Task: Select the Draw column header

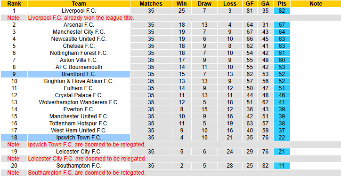Action: click(x=204, y=4)
